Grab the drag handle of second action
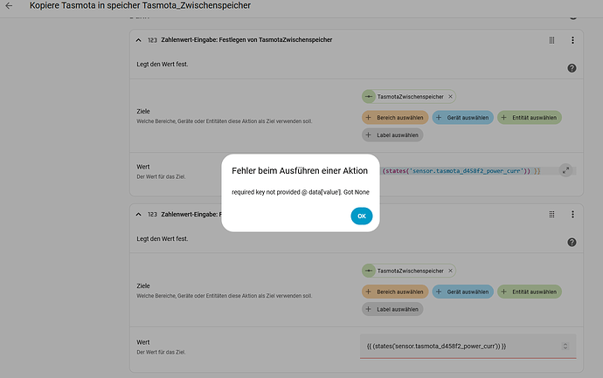Screen dimensions: 603x378 (551, 214)
